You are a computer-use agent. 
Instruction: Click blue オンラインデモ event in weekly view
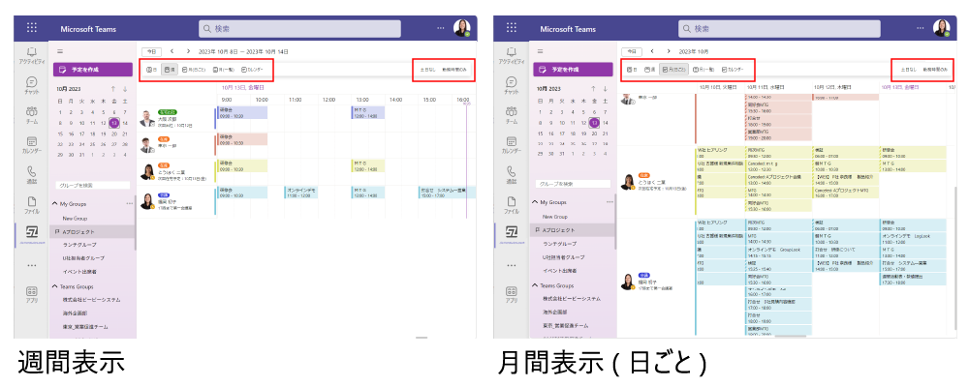point(301,193)
